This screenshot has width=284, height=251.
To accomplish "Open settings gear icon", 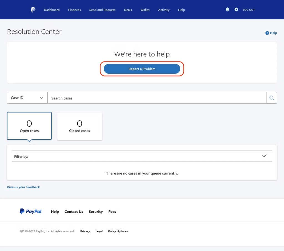I will tap(236, 9).
